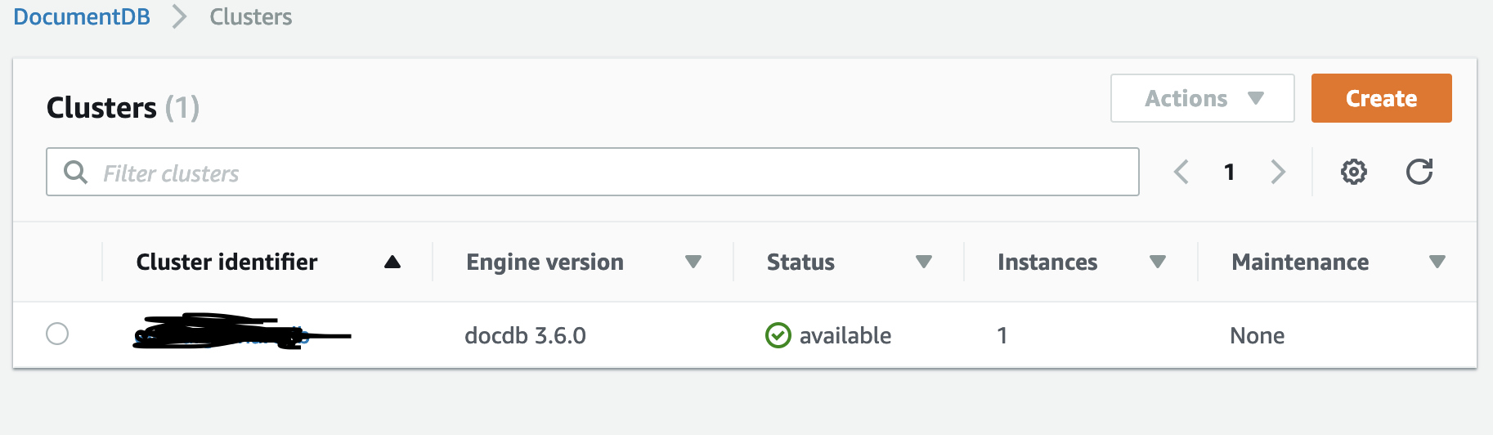Sort by the Status column arrow

pyautogui.click(x=924, y=262)
